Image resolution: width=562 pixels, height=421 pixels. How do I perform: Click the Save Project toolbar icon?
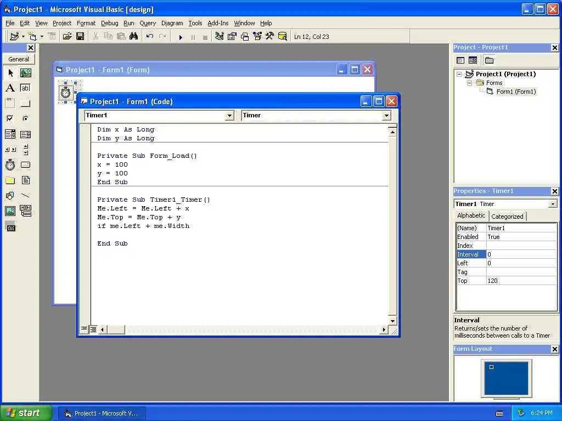pyautogui.click(x=80, y=36)
